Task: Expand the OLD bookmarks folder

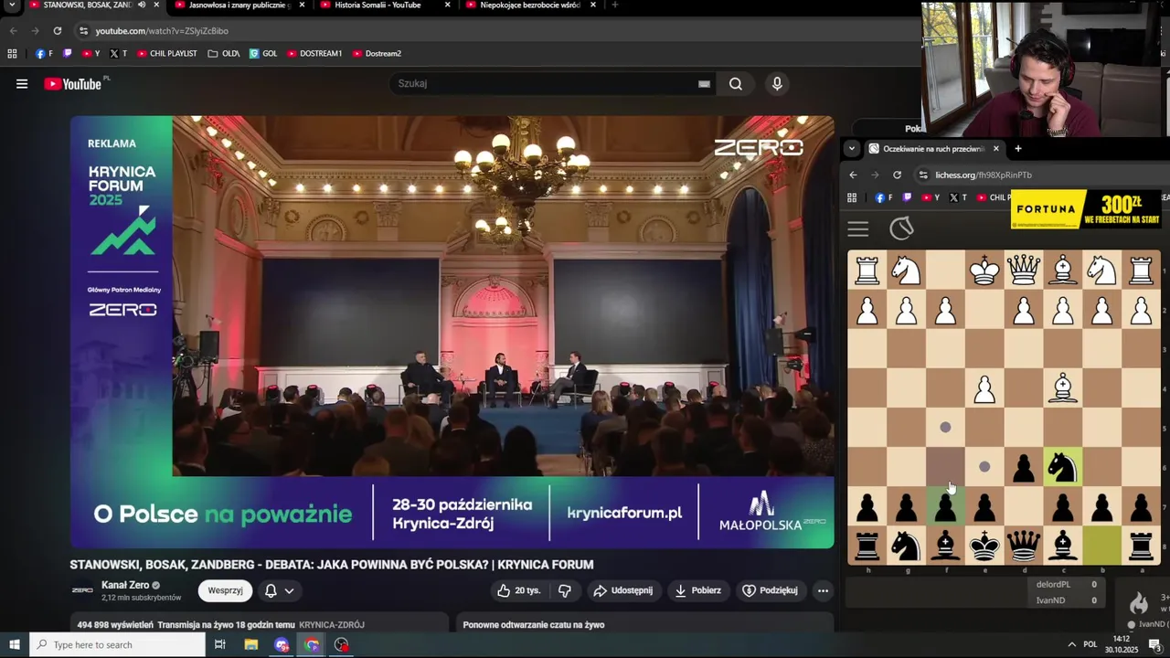Action: [224, 54]
